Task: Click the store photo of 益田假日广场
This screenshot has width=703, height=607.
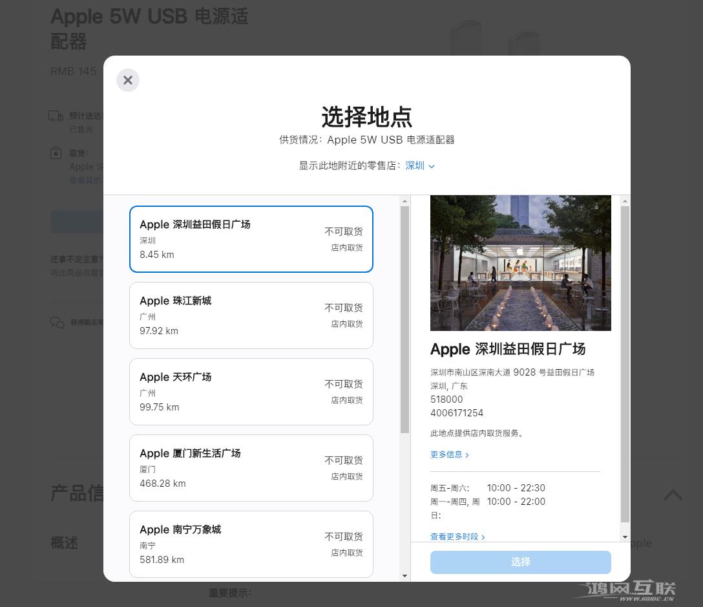Action: (x=520, y=263)
